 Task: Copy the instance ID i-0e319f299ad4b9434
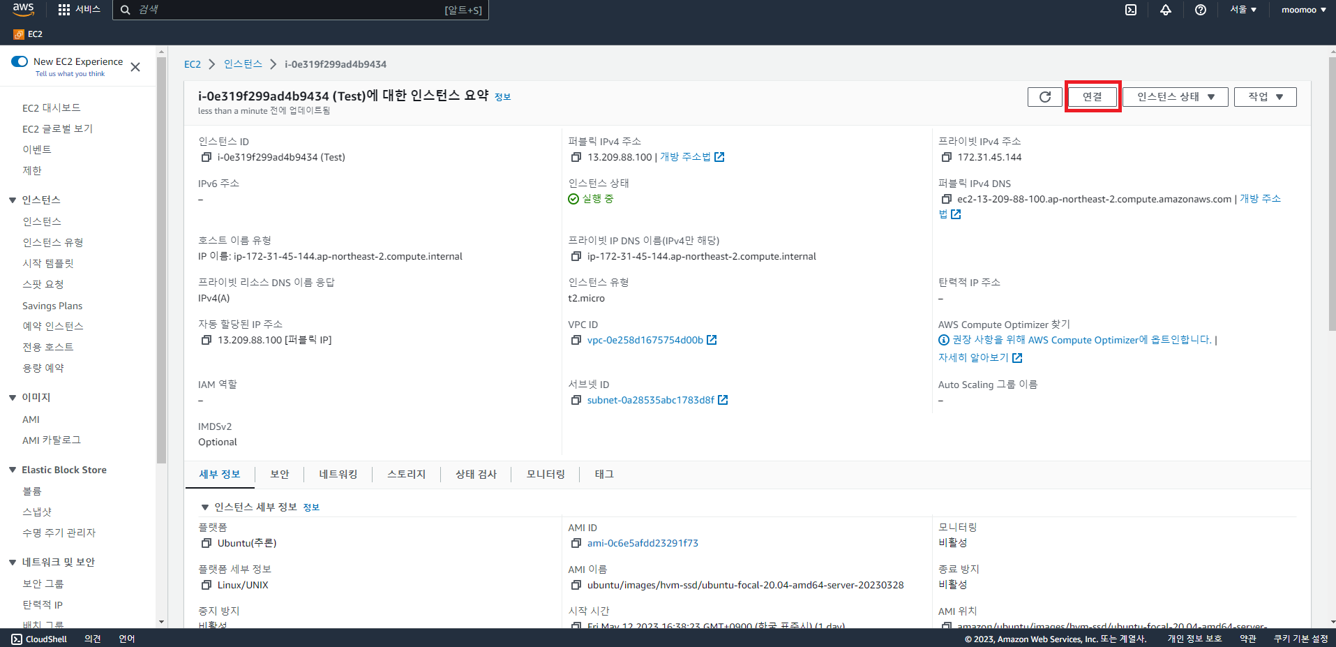(x=207, y=157)
